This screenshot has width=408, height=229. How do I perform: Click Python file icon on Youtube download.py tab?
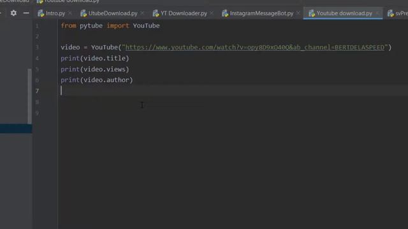click(x=312, y=13)
